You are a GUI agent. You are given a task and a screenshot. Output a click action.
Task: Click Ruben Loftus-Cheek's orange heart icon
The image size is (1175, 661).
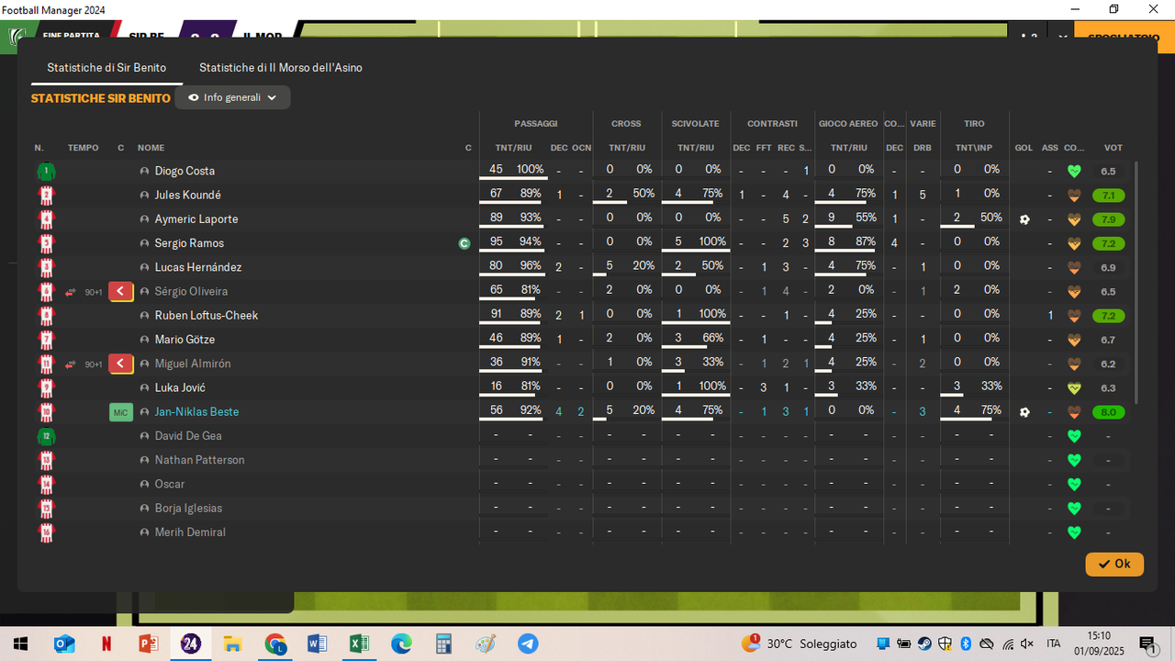coord(1074,316)
